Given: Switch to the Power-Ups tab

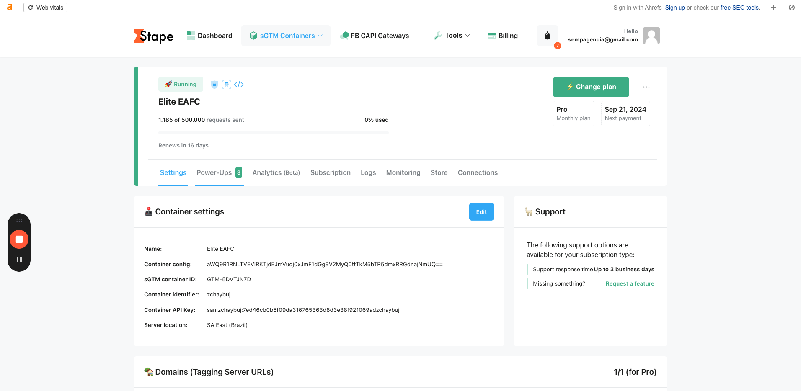Looking at the screenshot, I should (x=219, y=172).
